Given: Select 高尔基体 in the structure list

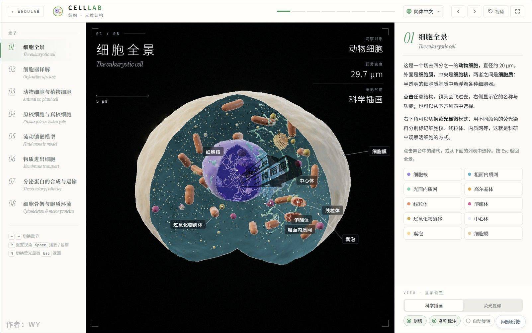Looking at the screenshot, I should 493,189.
